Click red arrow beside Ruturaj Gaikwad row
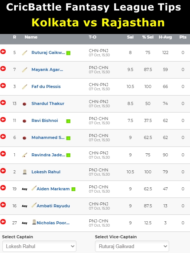Viewport: 190px width, 253px height. 3,52
